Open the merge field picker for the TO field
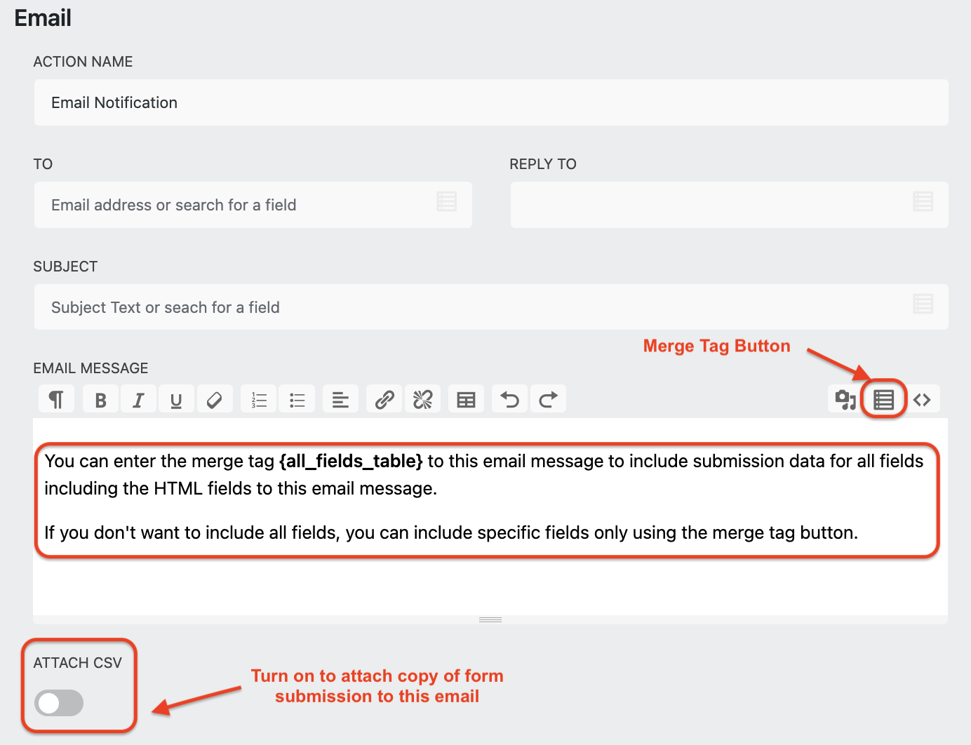 [x=447, y=202]
